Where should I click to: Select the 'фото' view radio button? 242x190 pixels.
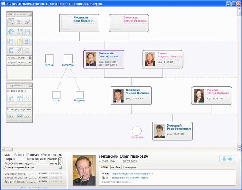[x=16, y=155]
